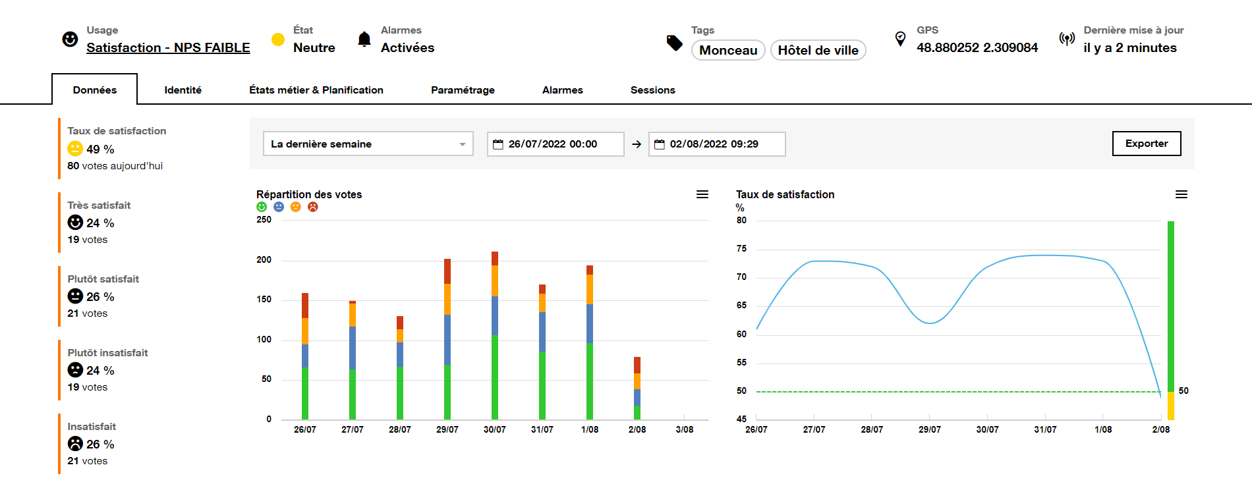
Task: Click the last update signal icon
Action: tap(1067, 39)
